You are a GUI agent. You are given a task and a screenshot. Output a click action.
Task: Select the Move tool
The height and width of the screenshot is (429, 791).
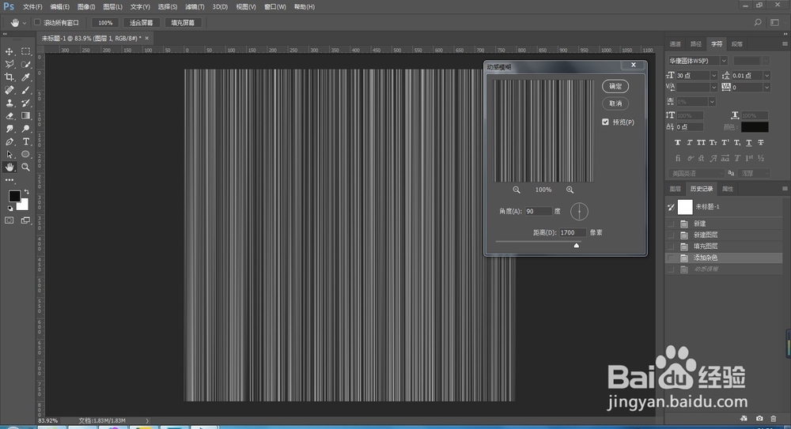9,51
